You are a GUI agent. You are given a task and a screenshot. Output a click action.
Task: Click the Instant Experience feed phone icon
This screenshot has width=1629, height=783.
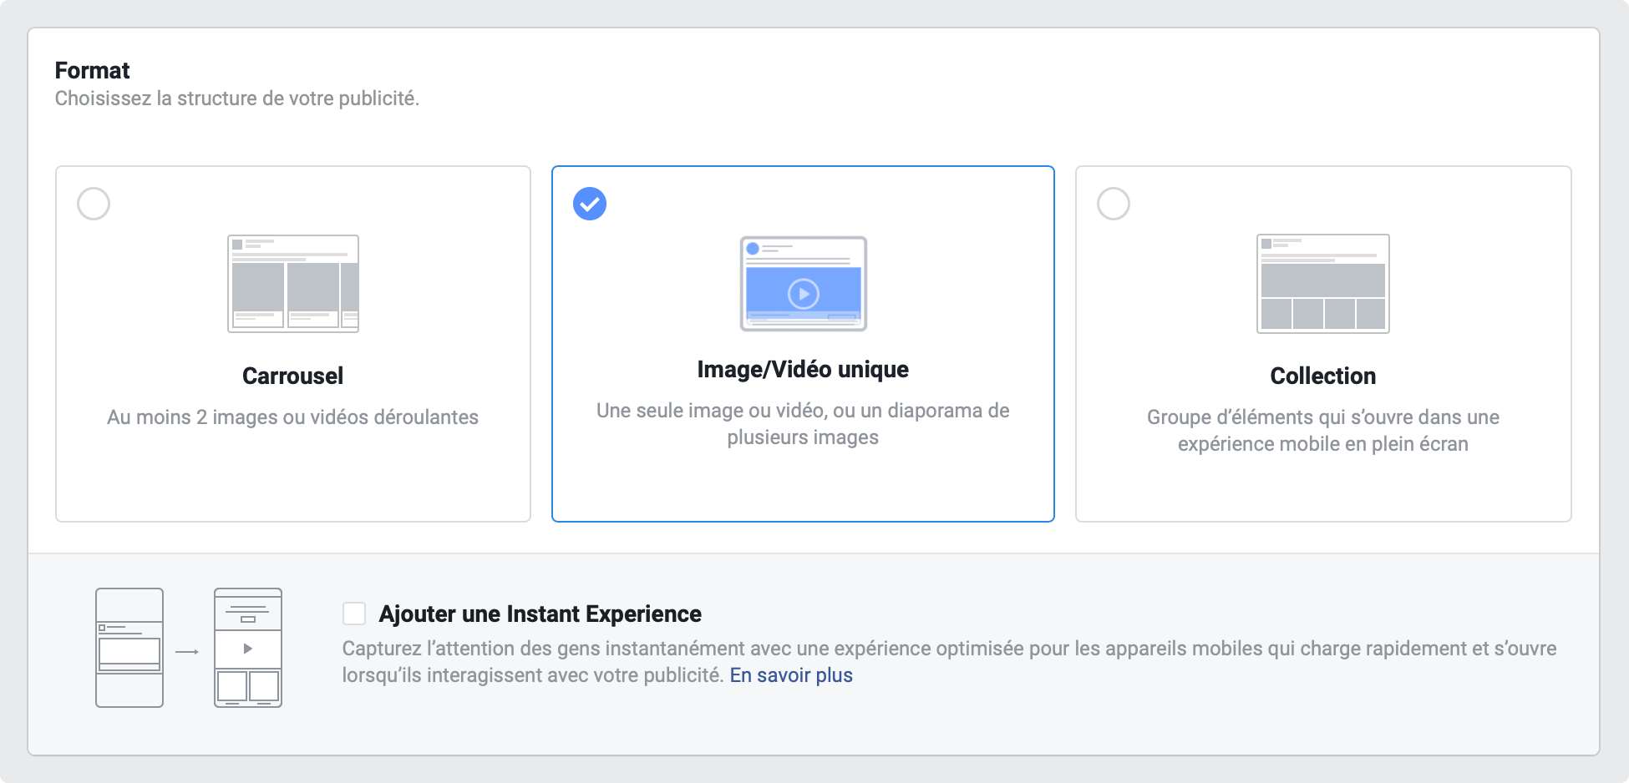[129, 648]
